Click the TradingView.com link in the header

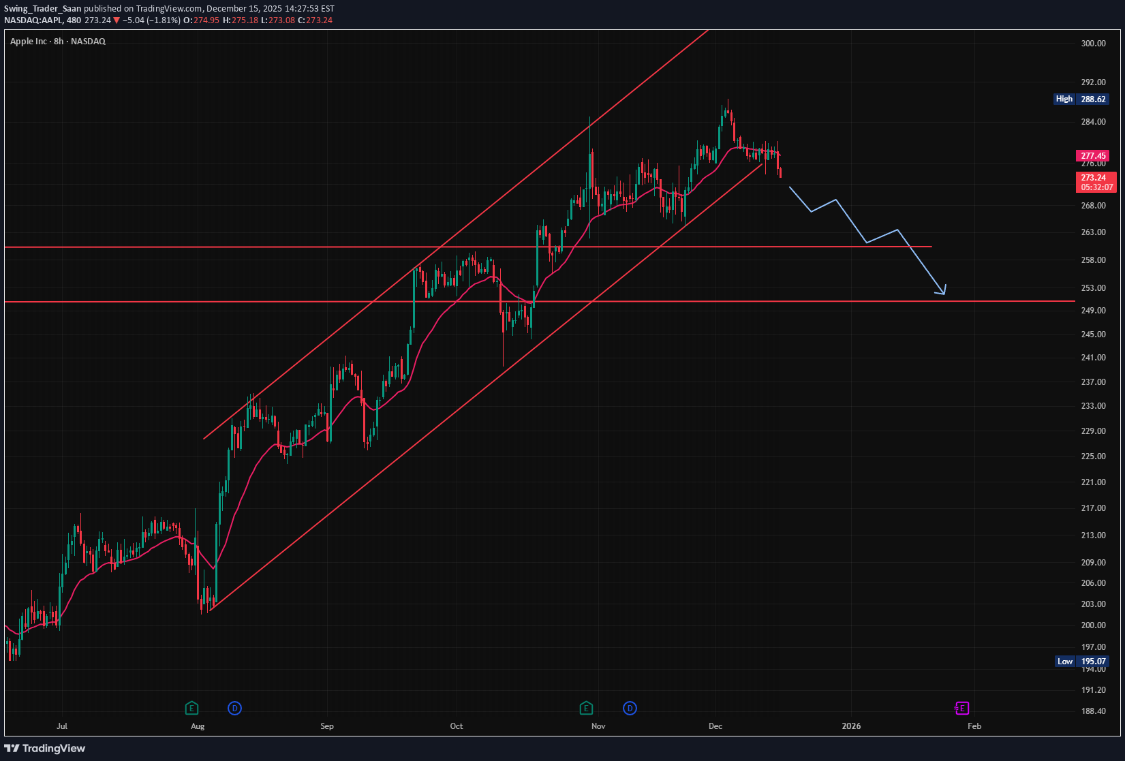pos(168,8)
